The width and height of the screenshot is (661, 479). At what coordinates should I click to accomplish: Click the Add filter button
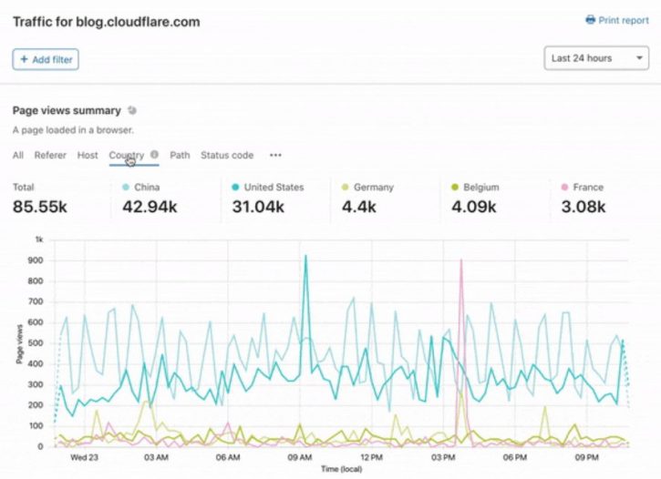pos(46,59)
